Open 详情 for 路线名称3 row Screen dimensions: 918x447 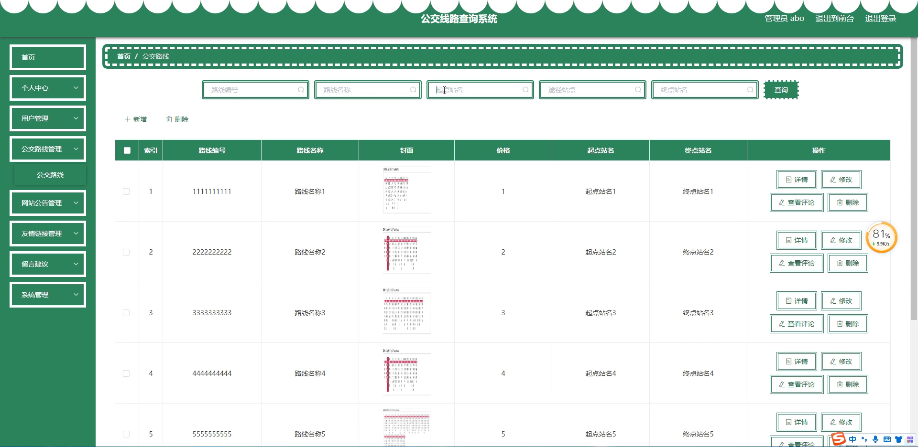pos(797,301)
